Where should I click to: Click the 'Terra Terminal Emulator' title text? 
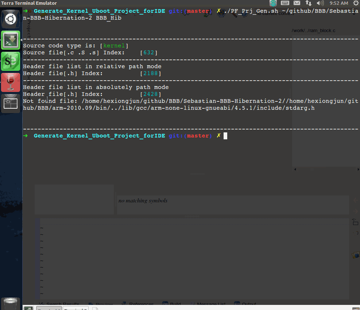[29, 3]
